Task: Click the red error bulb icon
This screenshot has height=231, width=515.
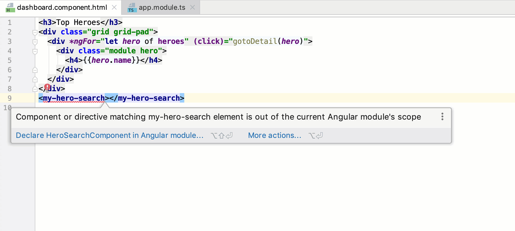Action: click(47, 87)
